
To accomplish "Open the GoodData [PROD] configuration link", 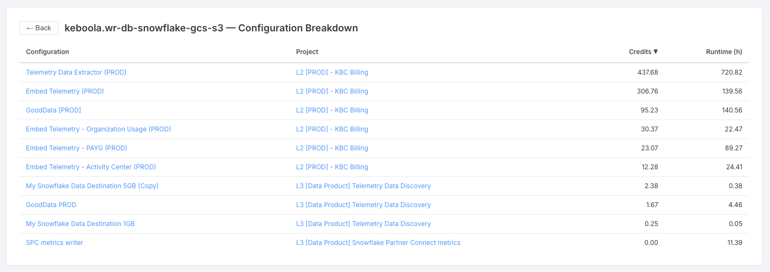I will pos(53,110).
